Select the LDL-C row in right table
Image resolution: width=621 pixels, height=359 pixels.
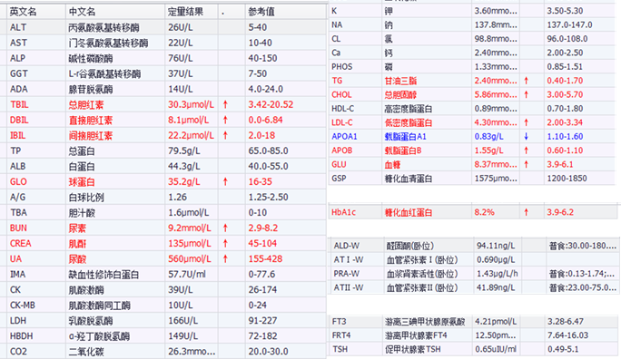[474, 122]
